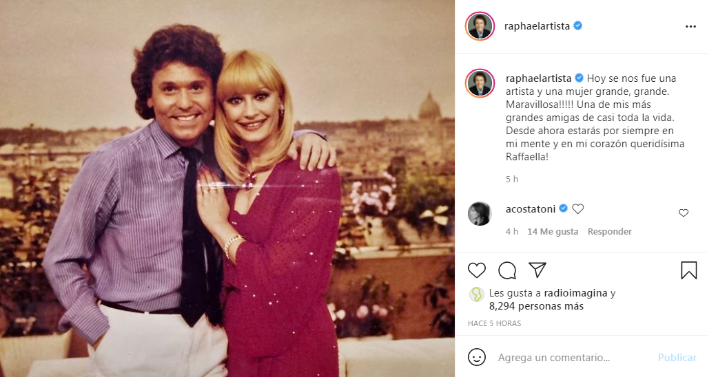Click the Publicar button
This screenshot has width=707, height=377.
[x=677, y=358]
